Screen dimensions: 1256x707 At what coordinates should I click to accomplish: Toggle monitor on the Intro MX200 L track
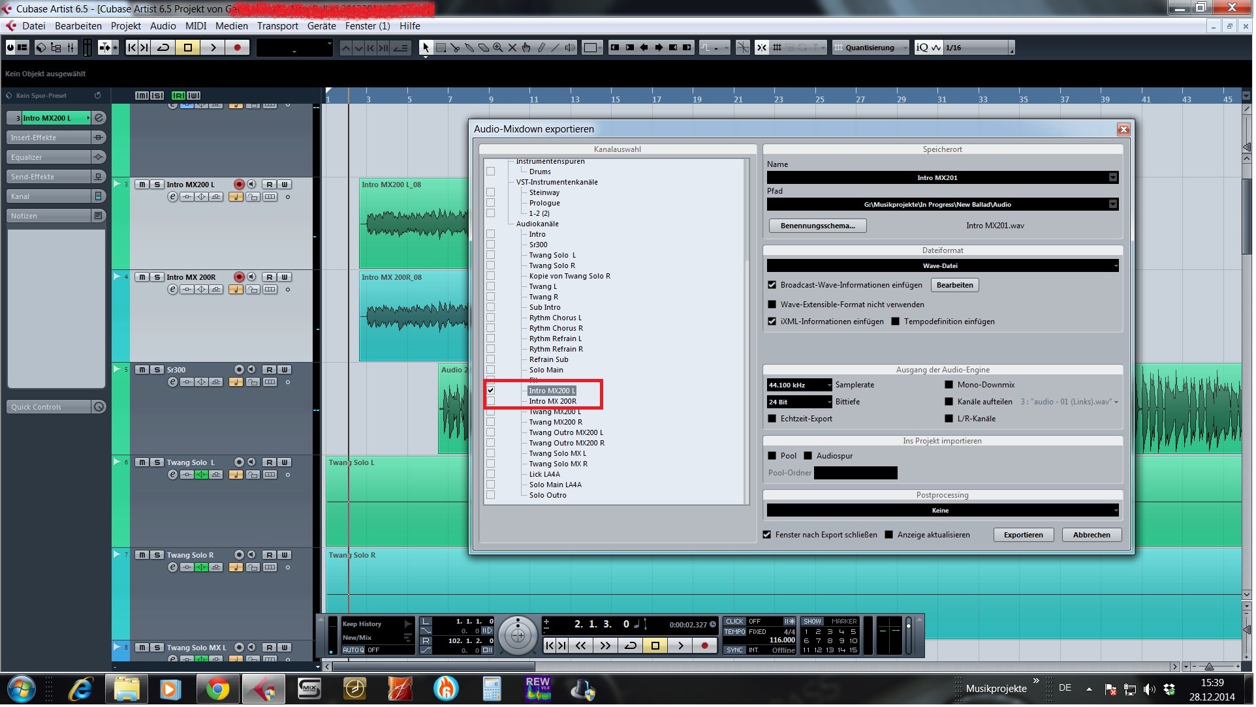click(252, 186)
